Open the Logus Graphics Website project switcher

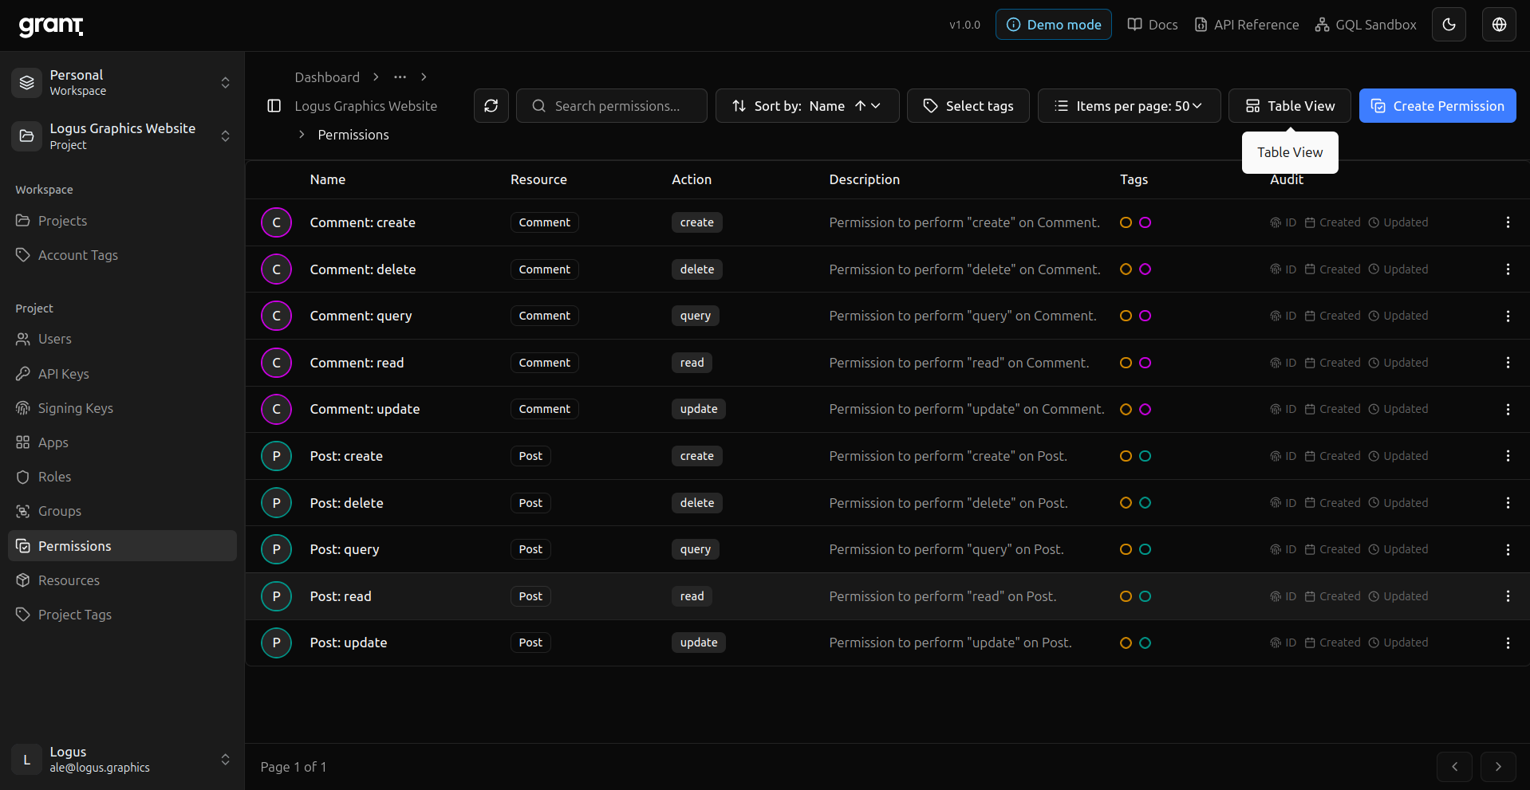point(122,136)
